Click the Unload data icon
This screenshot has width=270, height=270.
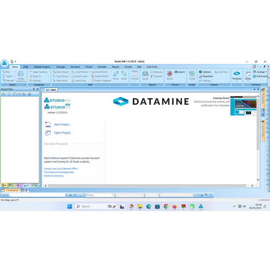coord(135,74)
